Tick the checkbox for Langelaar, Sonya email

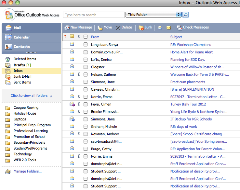coord(86,45)
